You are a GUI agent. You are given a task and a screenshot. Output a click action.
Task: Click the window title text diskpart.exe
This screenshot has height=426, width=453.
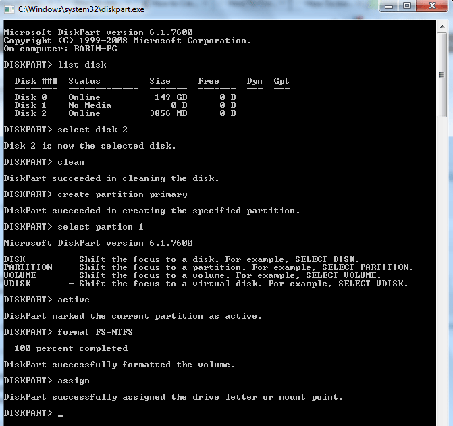81,9
